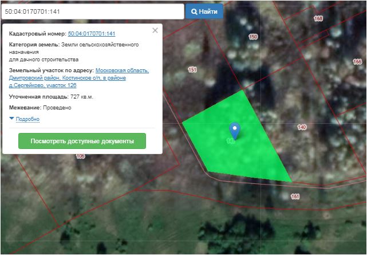This screenshot has height=255, width=367.
Task: Click the Найти search button
Action: 204,11
